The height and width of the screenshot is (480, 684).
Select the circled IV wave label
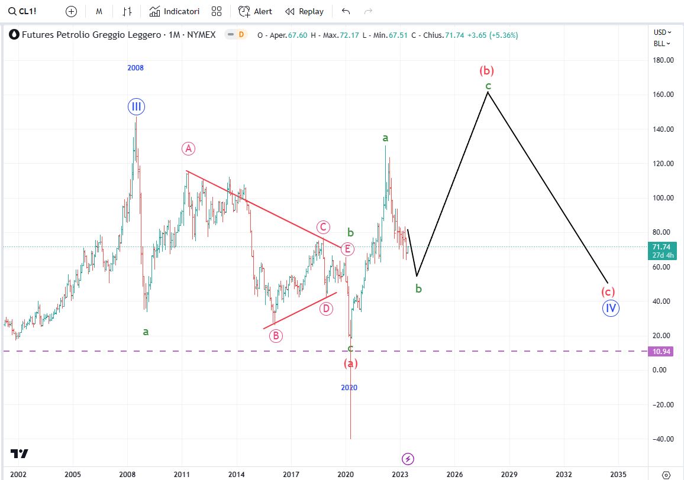click(x=611, y=309)
